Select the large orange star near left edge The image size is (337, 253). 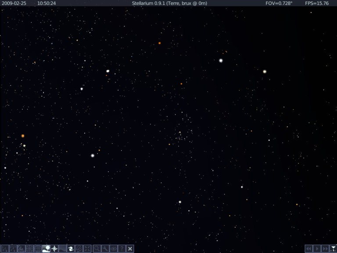pyautogui.click(x=23, y=136)
